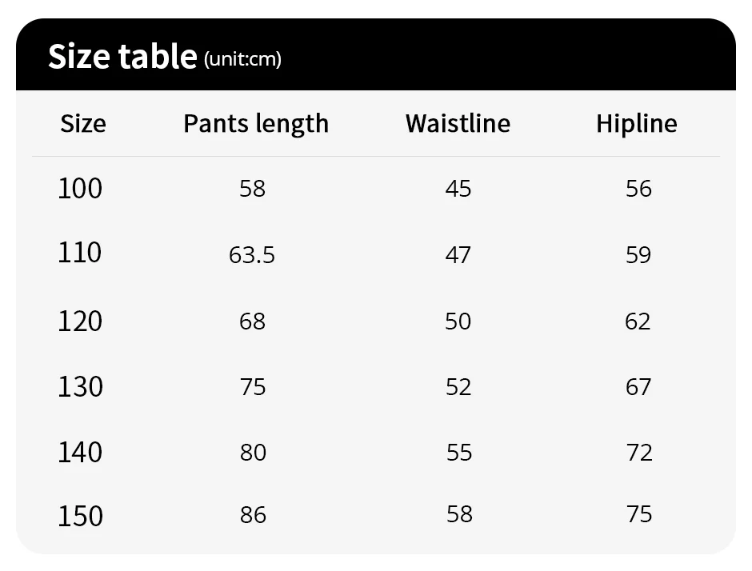Click size 130 row label
This screenshot has width=752, height=571.
click(80, 387)
